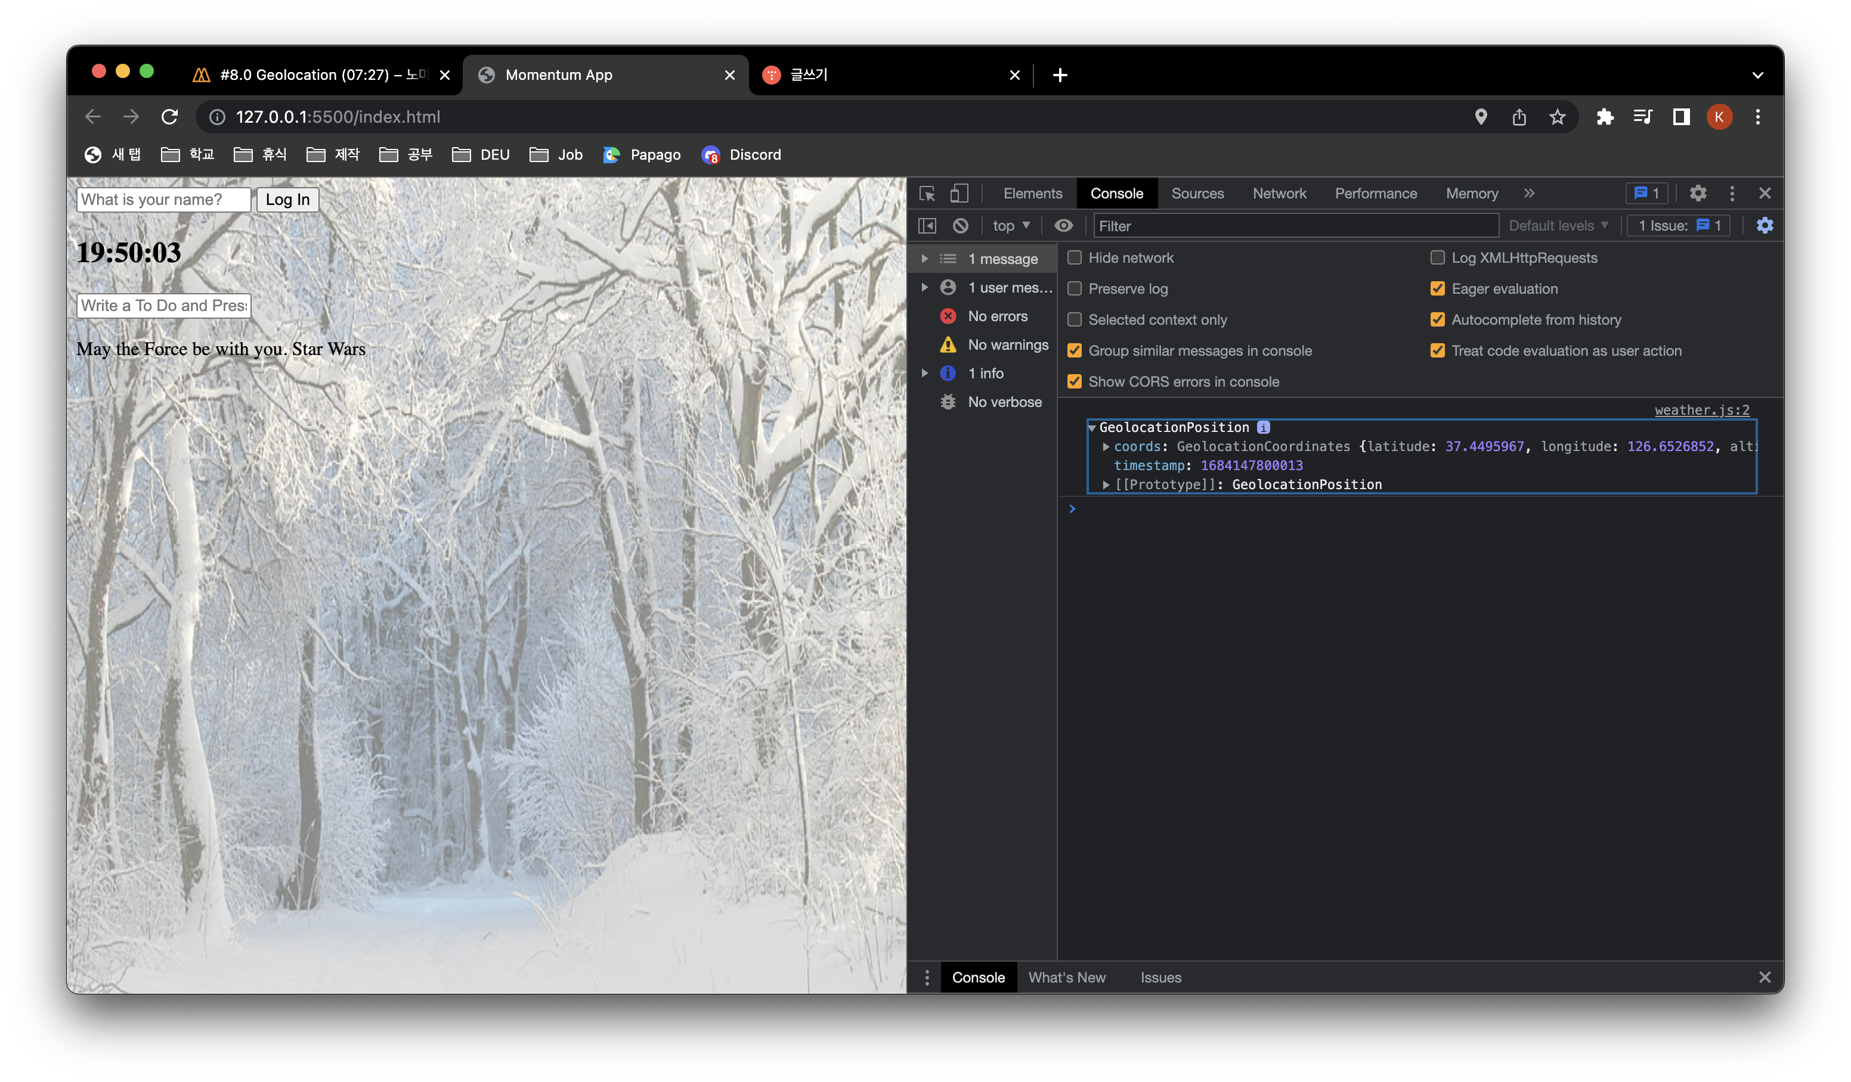1851x1082 pixels.
Task: Toggle the device toolbar icon
Action: [959, 194]
